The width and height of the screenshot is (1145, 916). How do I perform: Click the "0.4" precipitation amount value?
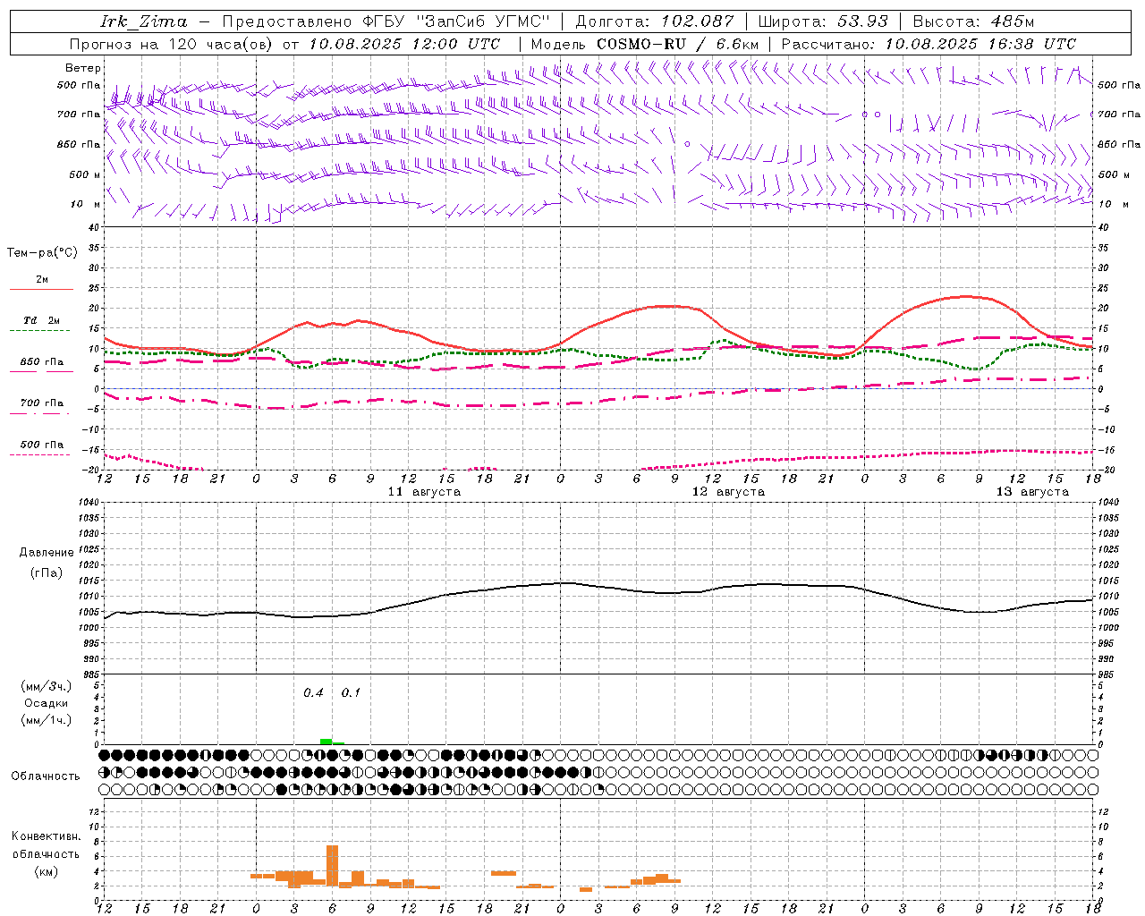[313, 692]
